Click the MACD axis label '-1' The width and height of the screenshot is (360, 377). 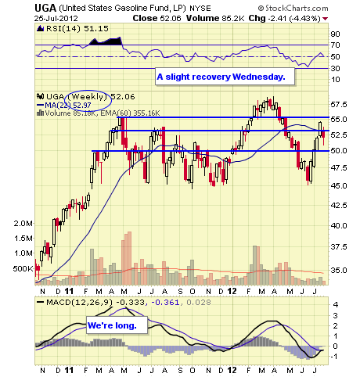tap(334, 357)
